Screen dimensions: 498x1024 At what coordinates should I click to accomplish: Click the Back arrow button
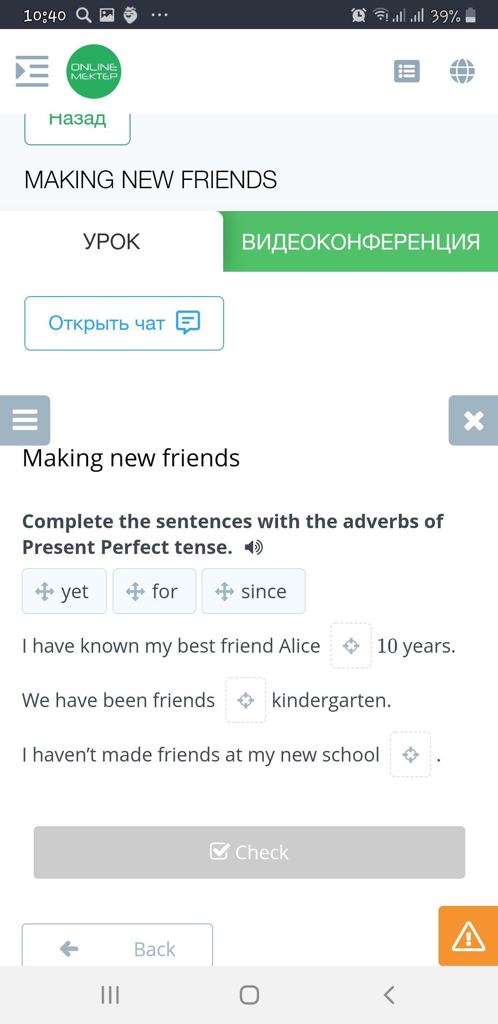point(117,948)
